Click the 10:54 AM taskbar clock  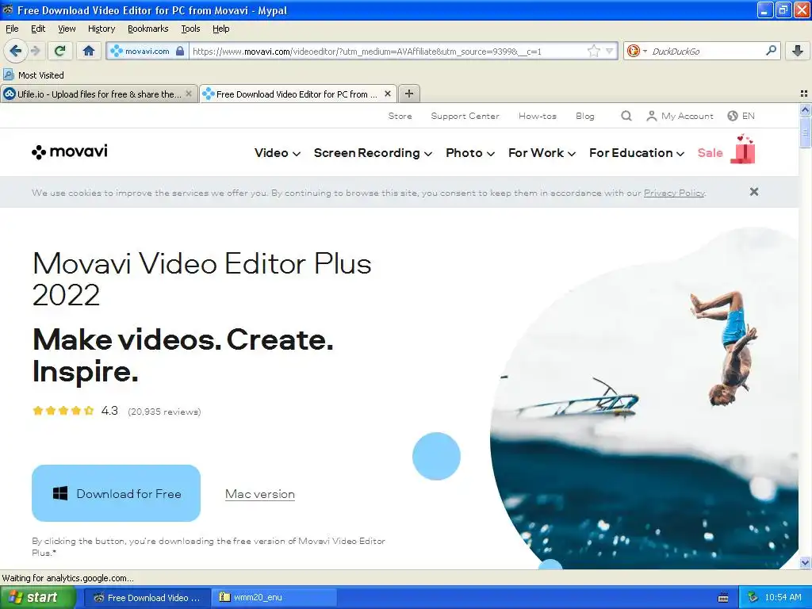pyautogui.click(x=783, y=598)
